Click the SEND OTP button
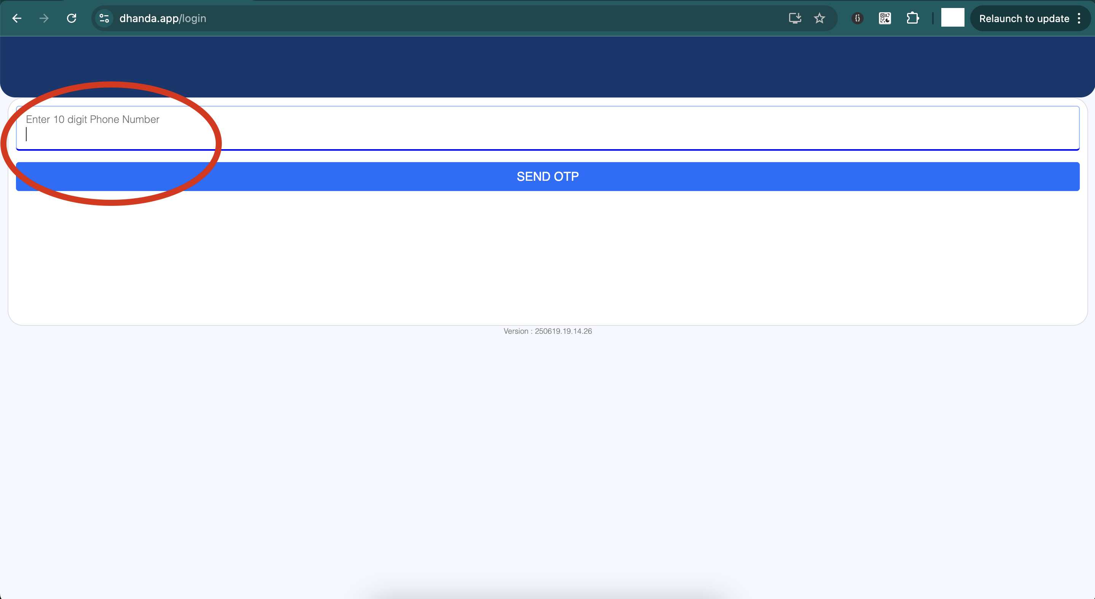The width and height of the screenshot is (1095, 599). tap(547, 177)
